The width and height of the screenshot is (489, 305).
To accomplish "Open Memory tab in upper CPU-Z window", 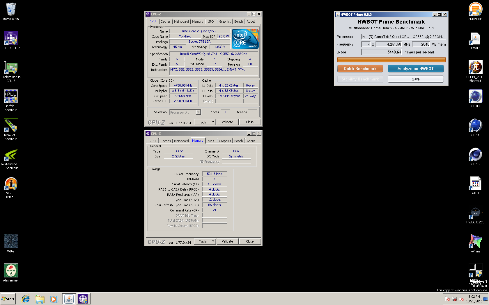I will pyautogui.click(x=198, y=21).
